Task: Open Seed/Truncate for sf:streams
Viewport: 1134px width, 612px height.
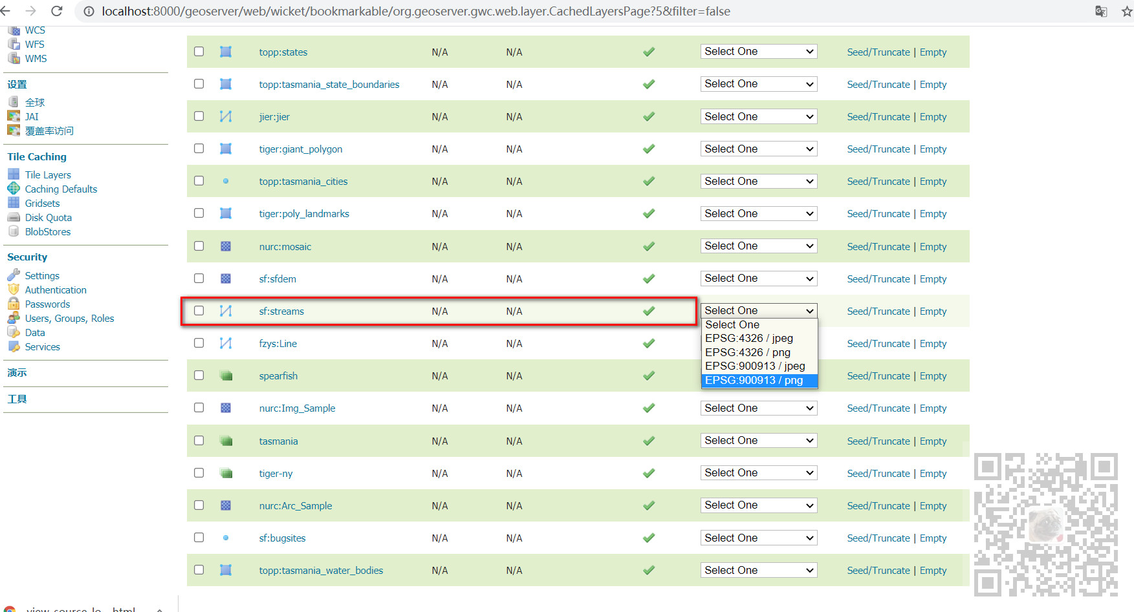Action: pos(878,311)
